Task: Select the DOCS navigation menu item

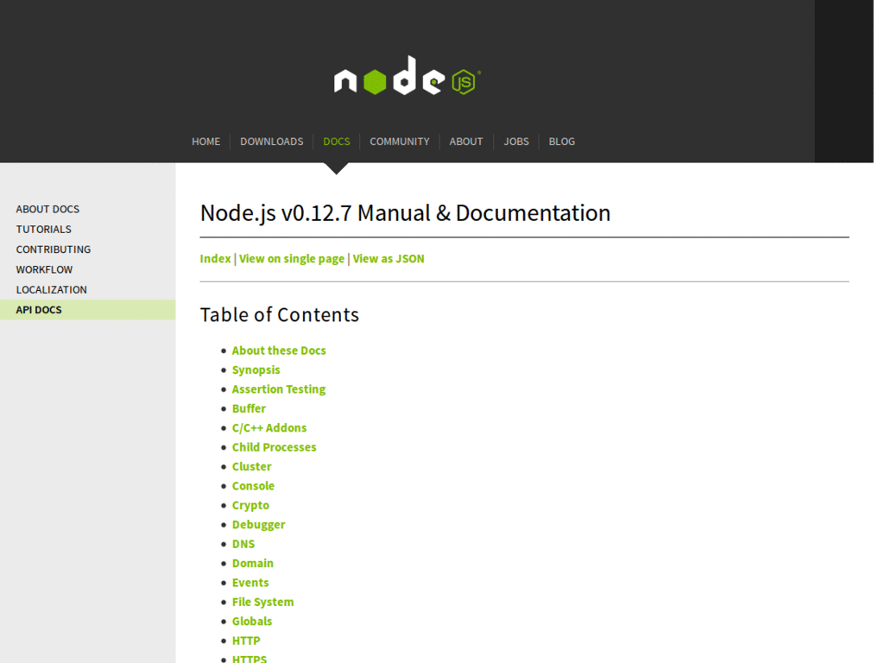Action: pyautogui.click(x=336, y=142)
